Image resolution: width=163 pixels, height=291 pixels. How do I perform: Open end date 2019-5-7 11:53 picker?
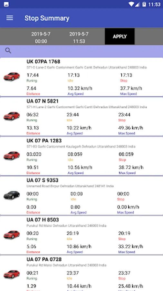(x=79, y=38)
